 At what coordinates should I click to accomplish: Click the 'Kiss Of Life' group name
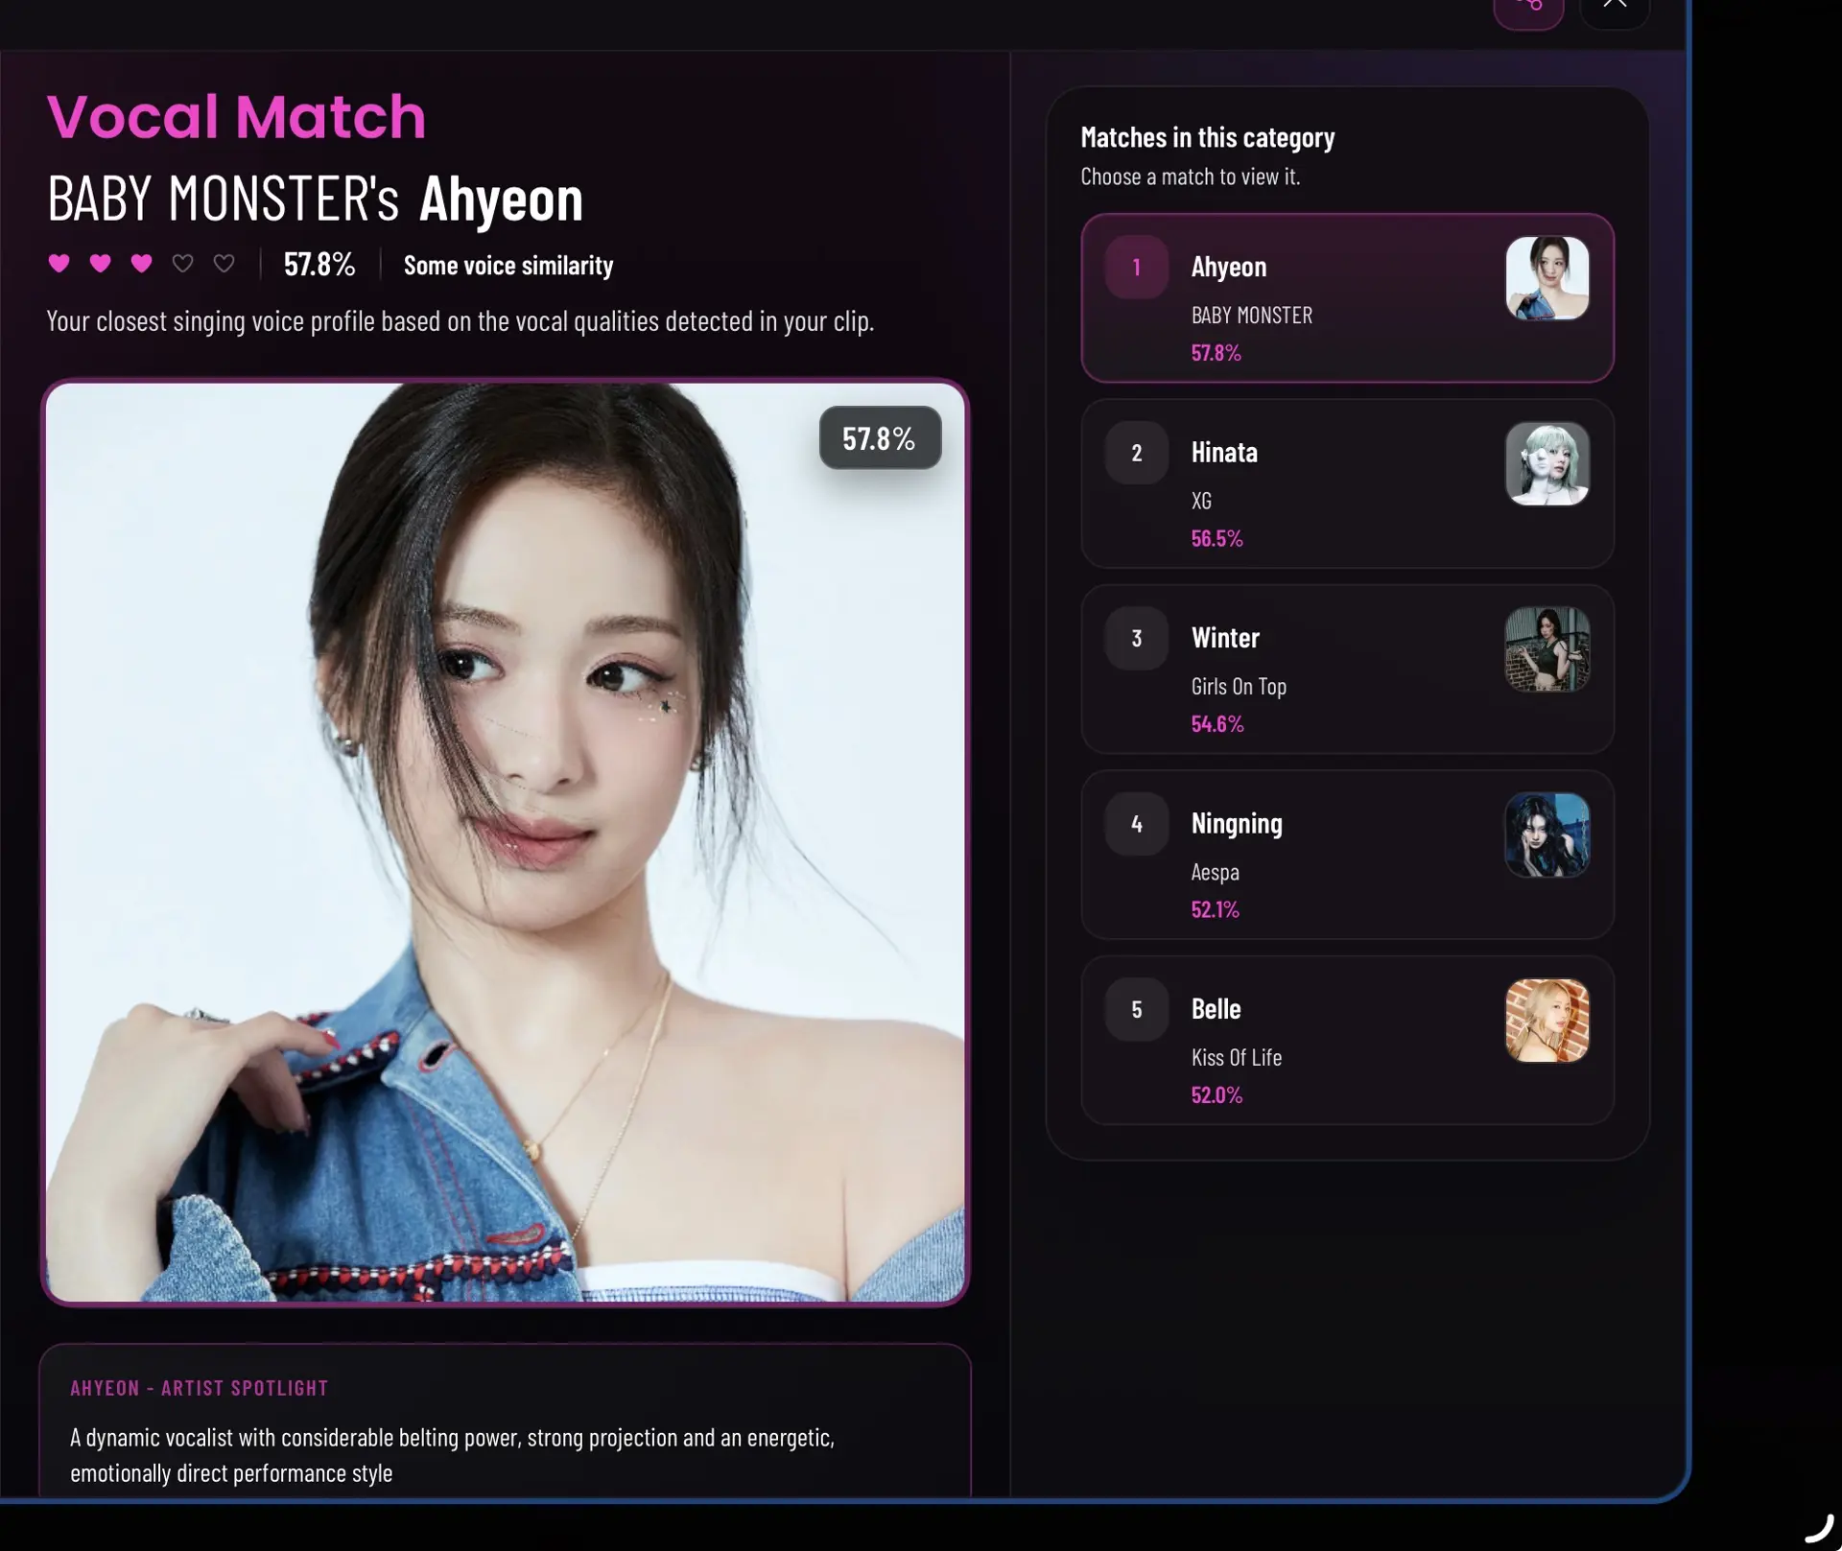[x=1237, y=1058]
